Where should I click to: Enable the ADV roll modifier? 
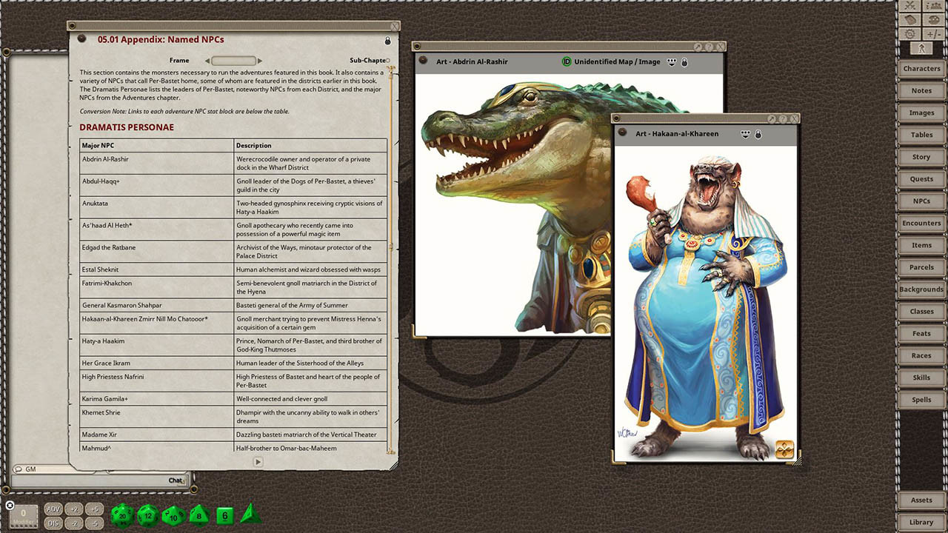pos(53,509)
